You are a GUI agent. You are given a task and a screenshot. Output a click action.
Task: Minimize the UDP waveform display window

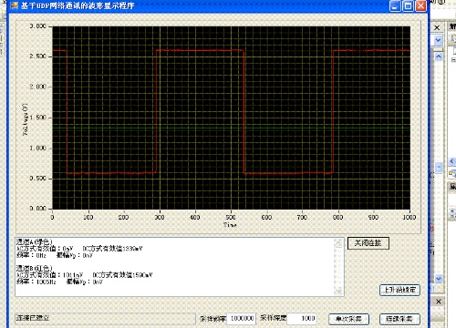click(x=395, y=5)
